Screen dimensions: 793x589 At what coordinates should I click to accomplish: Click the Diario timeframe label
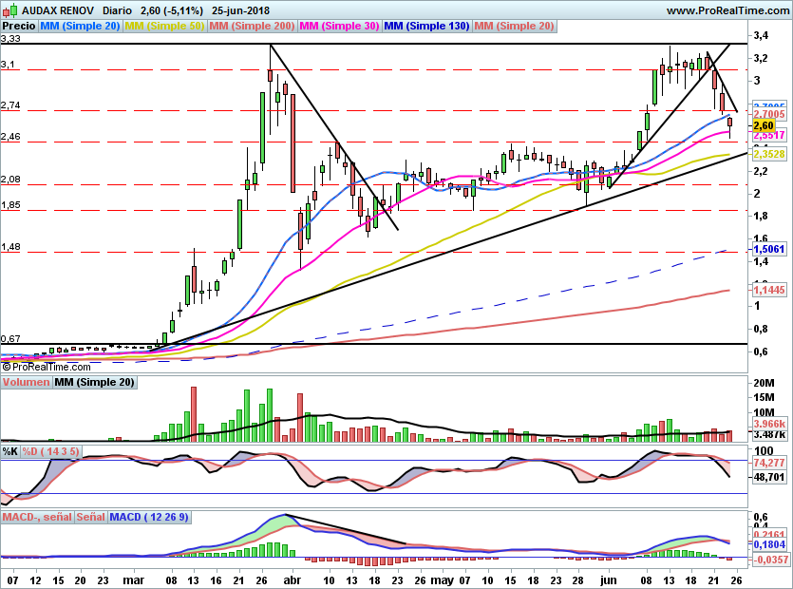117,10
